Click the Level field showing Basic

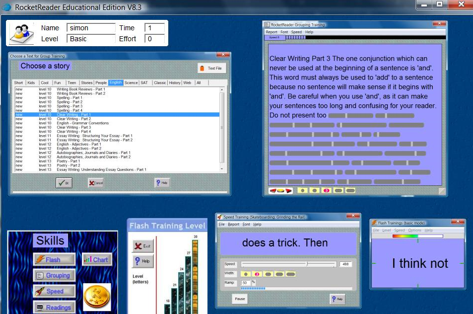(x=91, y=39)
